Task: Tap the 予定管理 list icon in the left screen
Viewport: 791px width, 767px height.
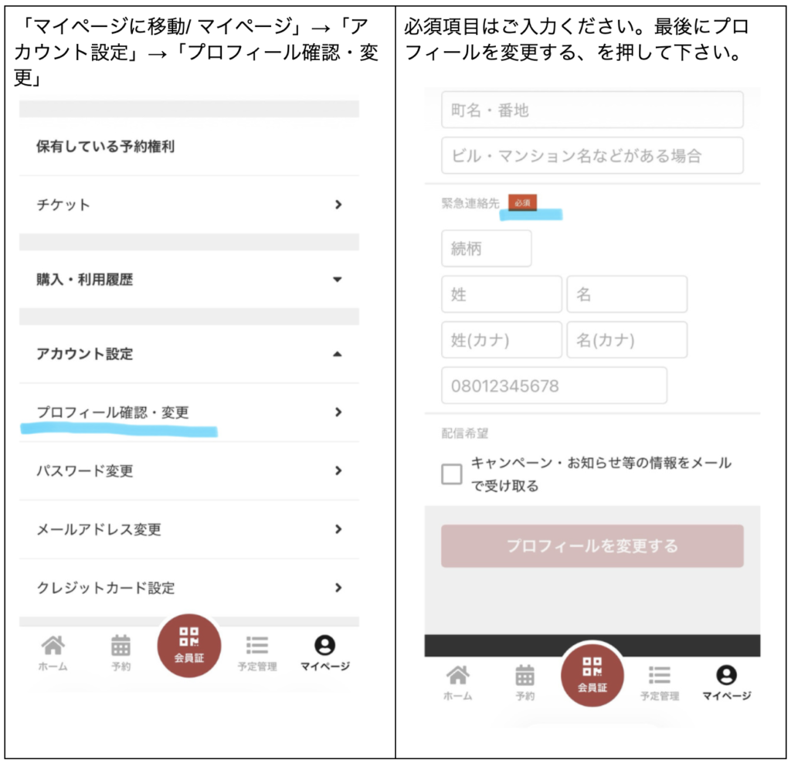Action: (x=257, y=651)
